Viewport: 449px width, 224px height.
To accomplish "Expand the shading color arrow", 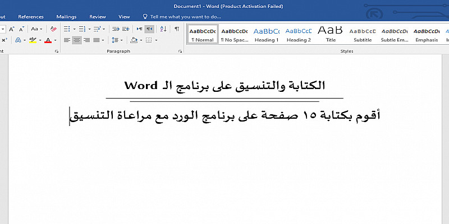I will (x=141, y=40).
